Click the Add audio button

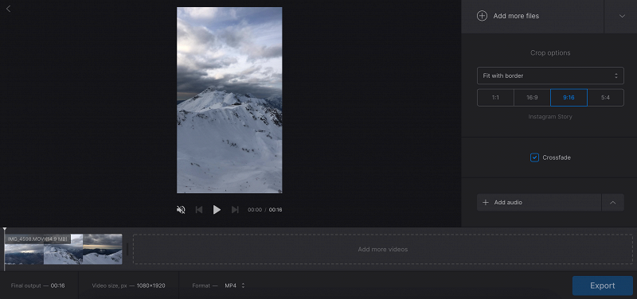pyautogui.click(x=539, y=202)
